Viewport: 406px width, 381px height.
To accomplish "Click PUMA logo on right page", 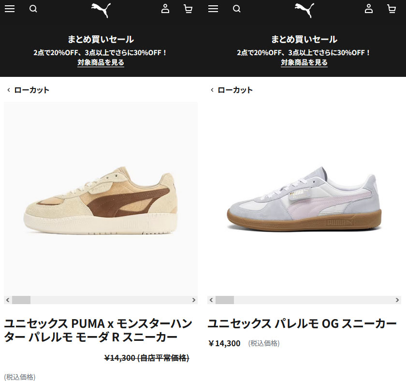I will pos(304,10).
